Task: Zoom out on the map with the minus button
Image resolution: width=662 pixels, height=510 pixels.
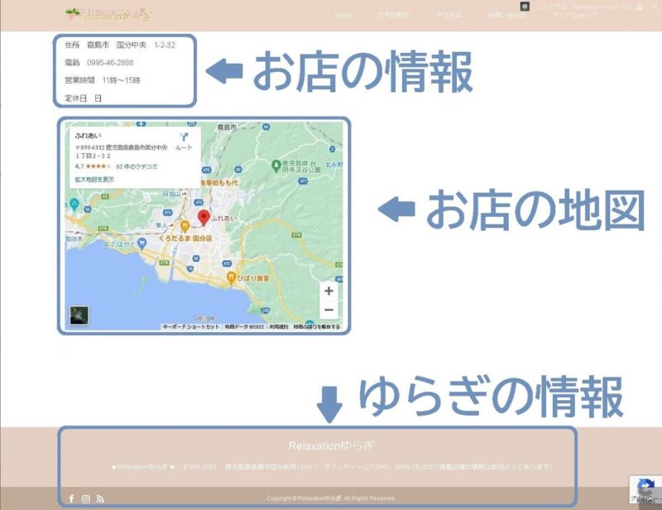Action: point(329,308)
